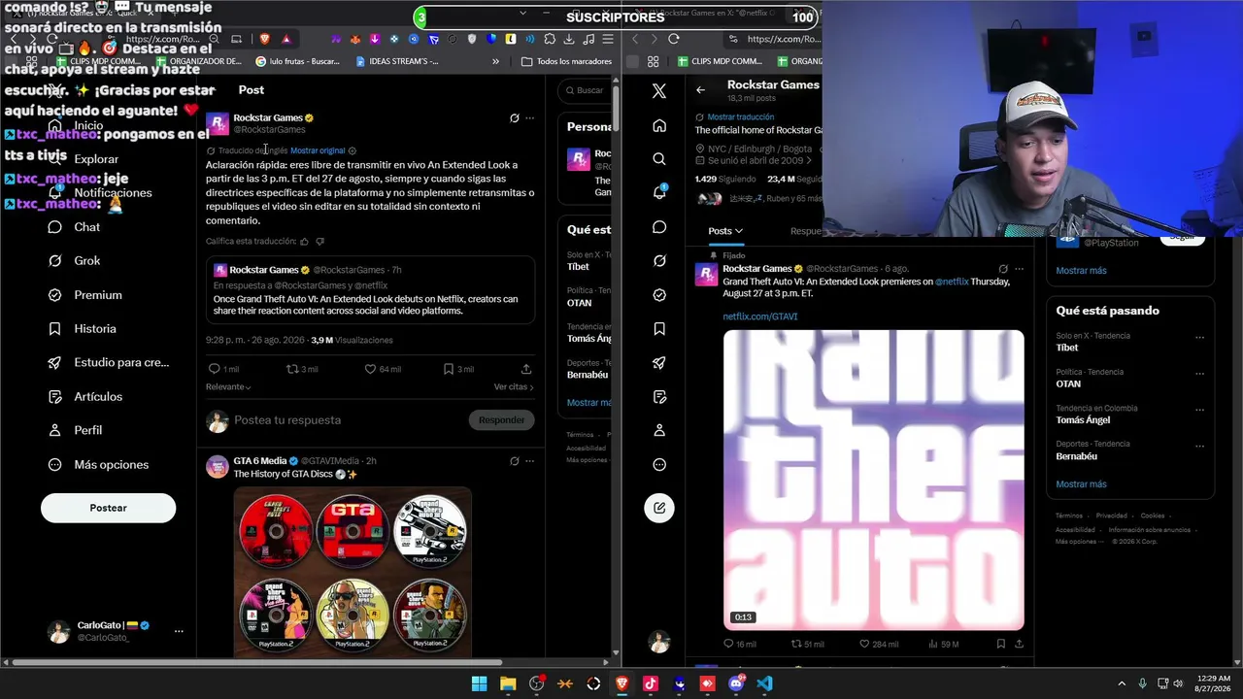Click Mostrar original translation link
Screen dimensions: 1243x699
318,150
